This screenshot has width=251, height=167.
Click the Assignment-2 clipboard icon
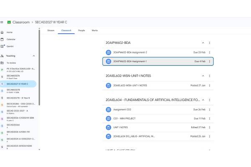point(108,52)
